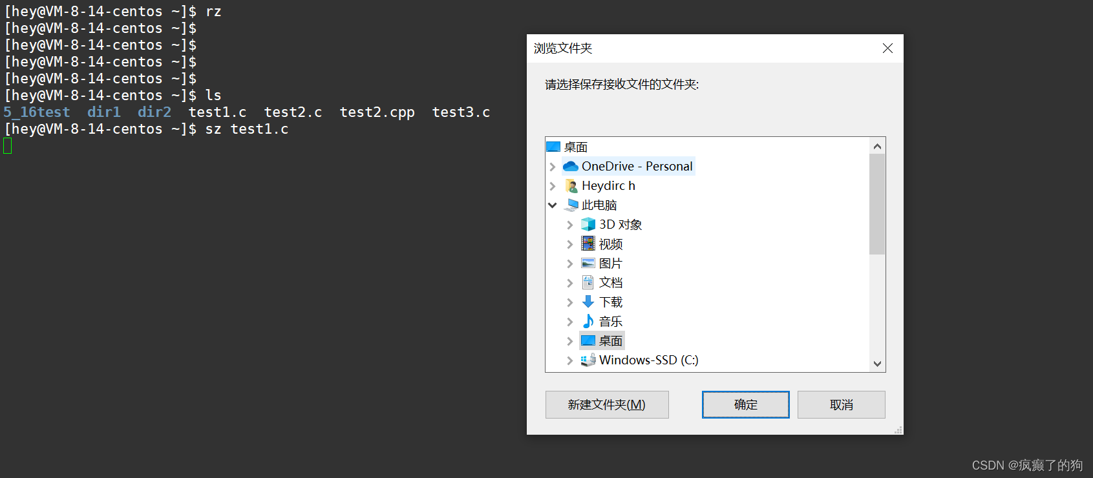Screen dimensions: 1093x478
Task: Select the 此电脑 computer icon
Action: tap(571, 205)
